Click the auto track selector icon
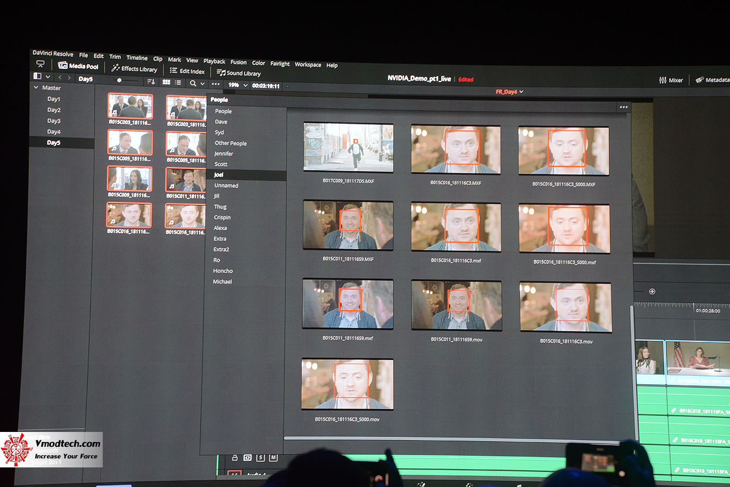Image resolution: width=730 pixels, height=487 pixels. [x=247, y=457]
